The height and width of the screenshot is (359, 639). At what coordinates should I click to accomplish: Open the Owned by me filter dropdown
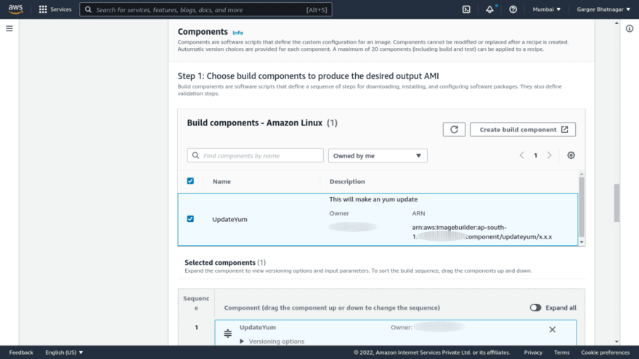click(x=378, y=155)
